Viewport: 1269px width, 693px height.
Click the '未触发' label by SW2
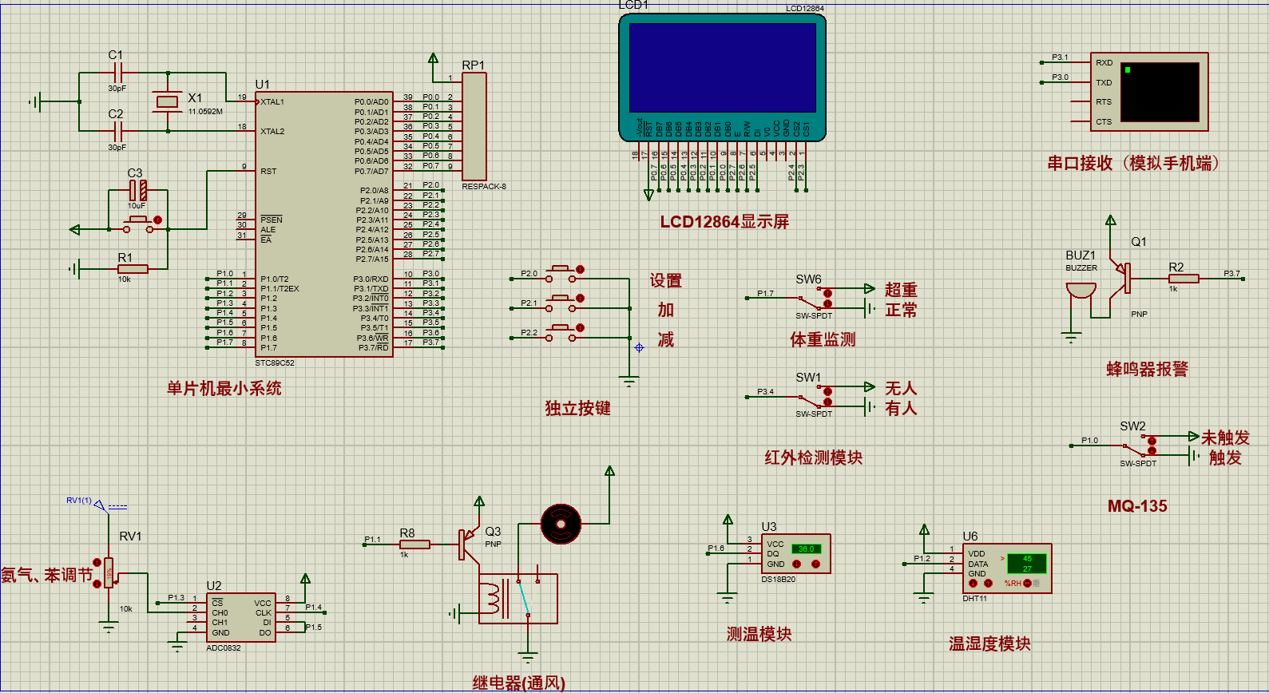click(x=1225, y=438)
